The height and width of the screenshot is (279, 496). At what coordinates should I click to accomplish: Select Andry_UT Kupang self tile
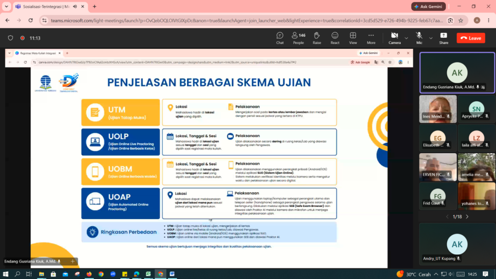pyautogui.click(x=457, y=244)
